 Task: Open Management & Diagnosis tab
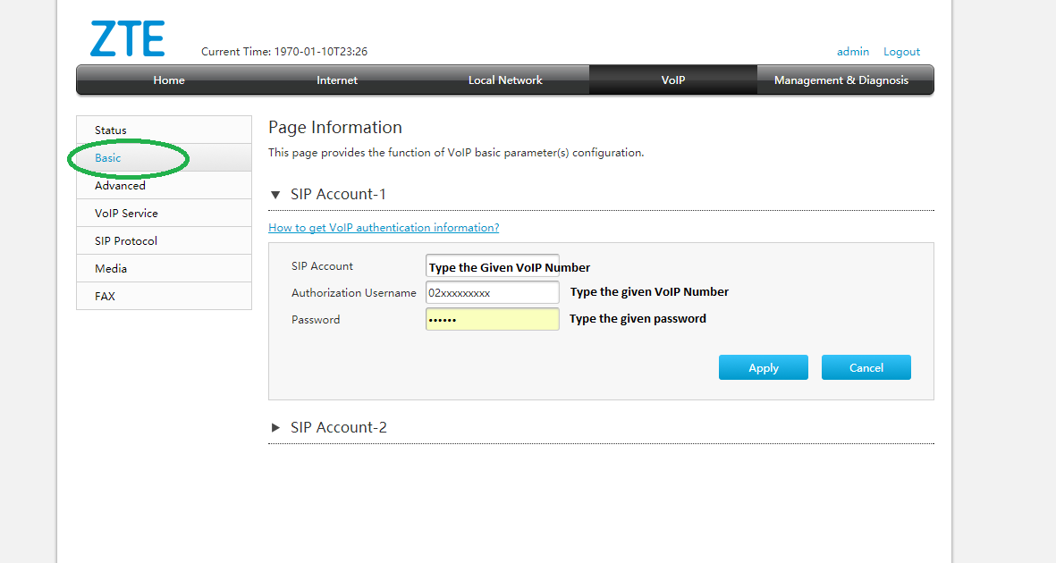[x=841, y=80]
